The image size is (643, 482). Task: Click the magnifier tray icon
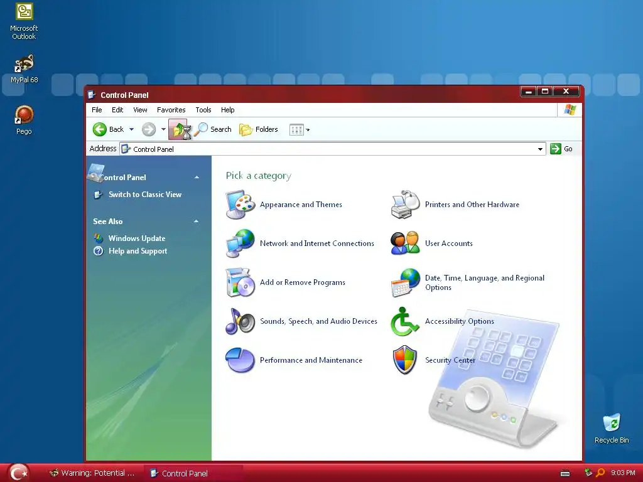click(x=600, y=473)
